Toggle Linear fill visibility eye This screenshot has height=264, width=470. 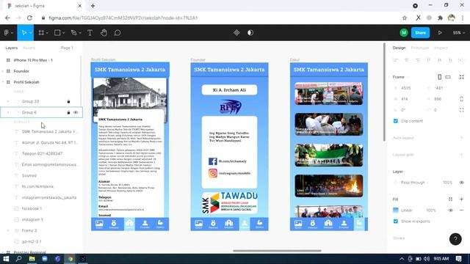coord(450,210)
